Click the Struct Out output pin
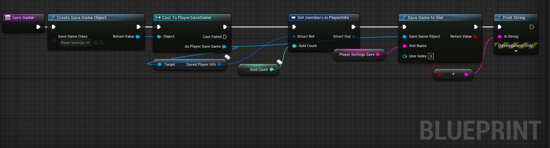The width and height of the screenshot is (550, 148). pos(354,36)
